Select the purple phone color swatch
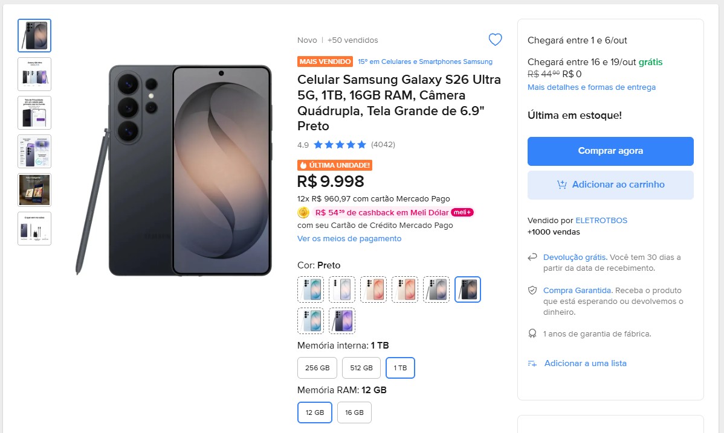This screenshot has height=433, width=724. coord(342,321)
